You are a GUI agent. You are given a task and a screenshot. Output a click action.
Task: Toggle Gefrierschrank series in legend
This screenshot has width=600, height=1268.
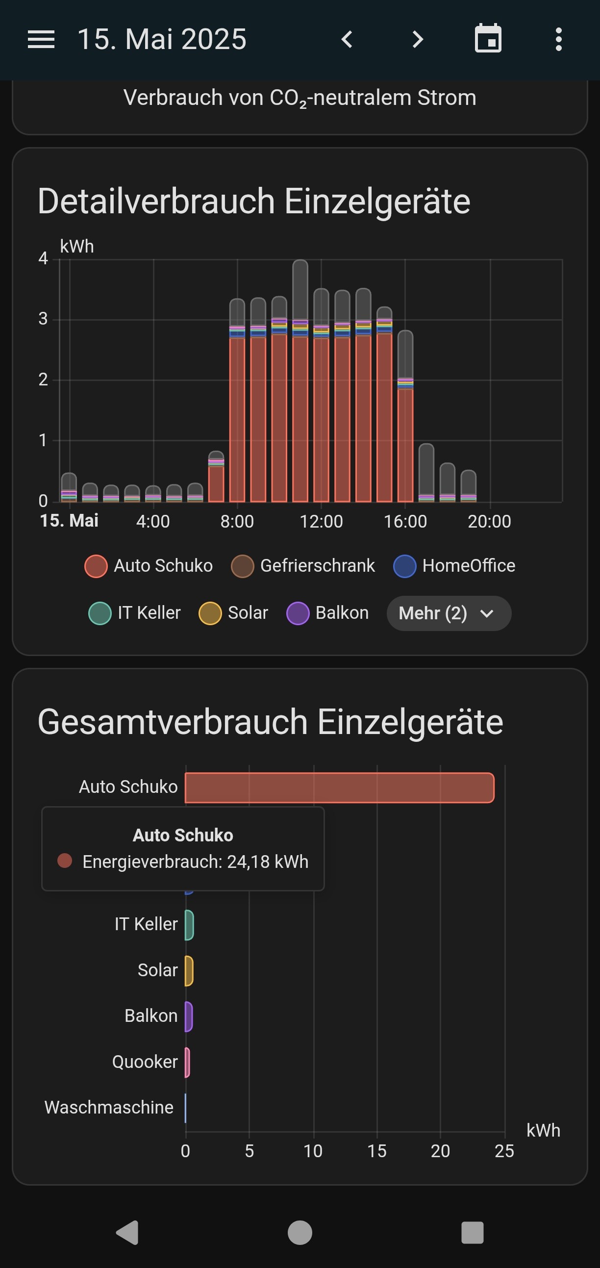click(x=303, y=566)
